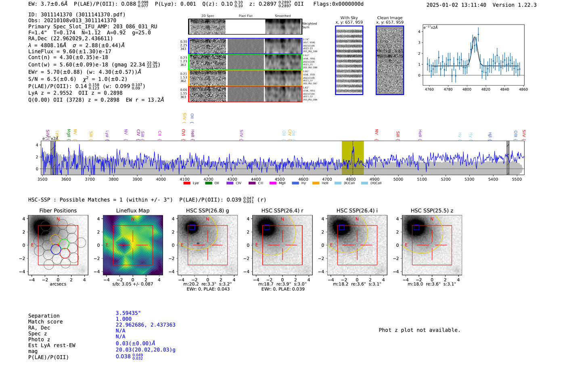Image resolution: width=565 pixels, height=385 pixels.
Task: Click the Est LyA rest-EW value 0.03(±0.00)Å
Action: [x=136, y=343]
